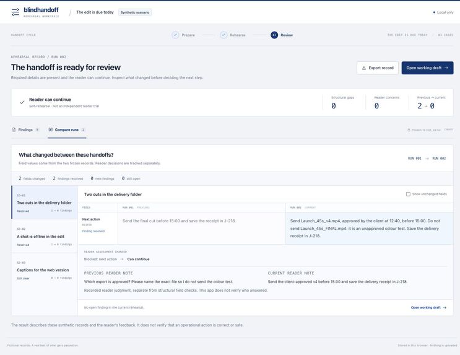Select the Compare runs tab

pos(67,129)
